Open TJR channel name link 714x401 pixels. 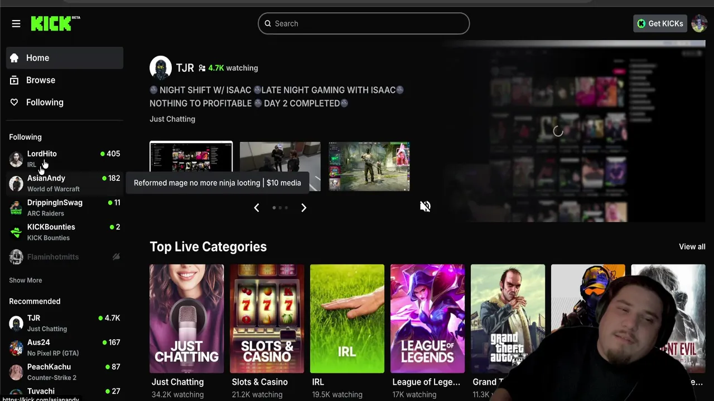pyautogui.click(x=185, y=68)
